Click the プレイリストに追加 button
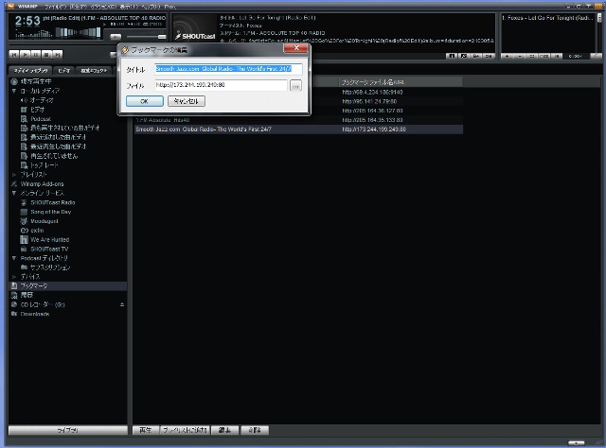 pos(185,430)
